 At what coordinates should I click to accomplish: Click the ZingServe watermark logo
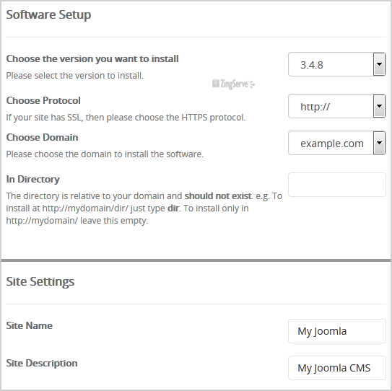click(233, 84)
